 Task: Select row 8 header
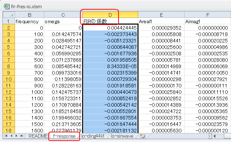[9, 66]
